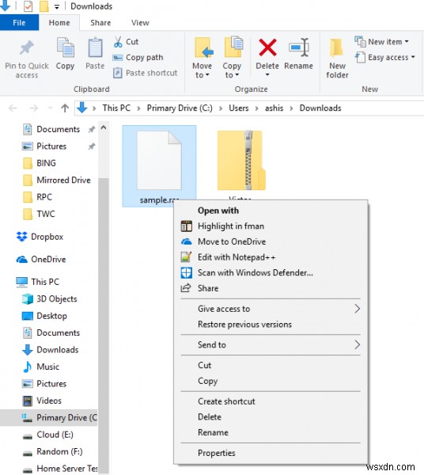
Task: Go back with the Back arrow
Action: coord(13,108)
